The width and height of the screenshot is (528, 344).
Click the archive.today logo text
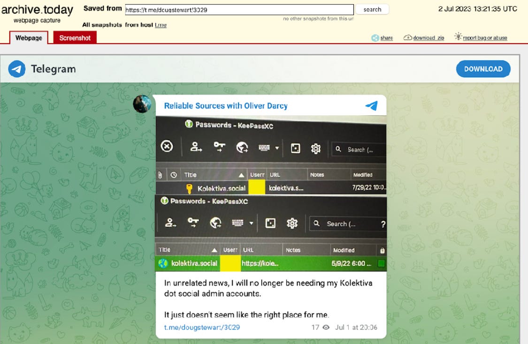pos(37,10)
